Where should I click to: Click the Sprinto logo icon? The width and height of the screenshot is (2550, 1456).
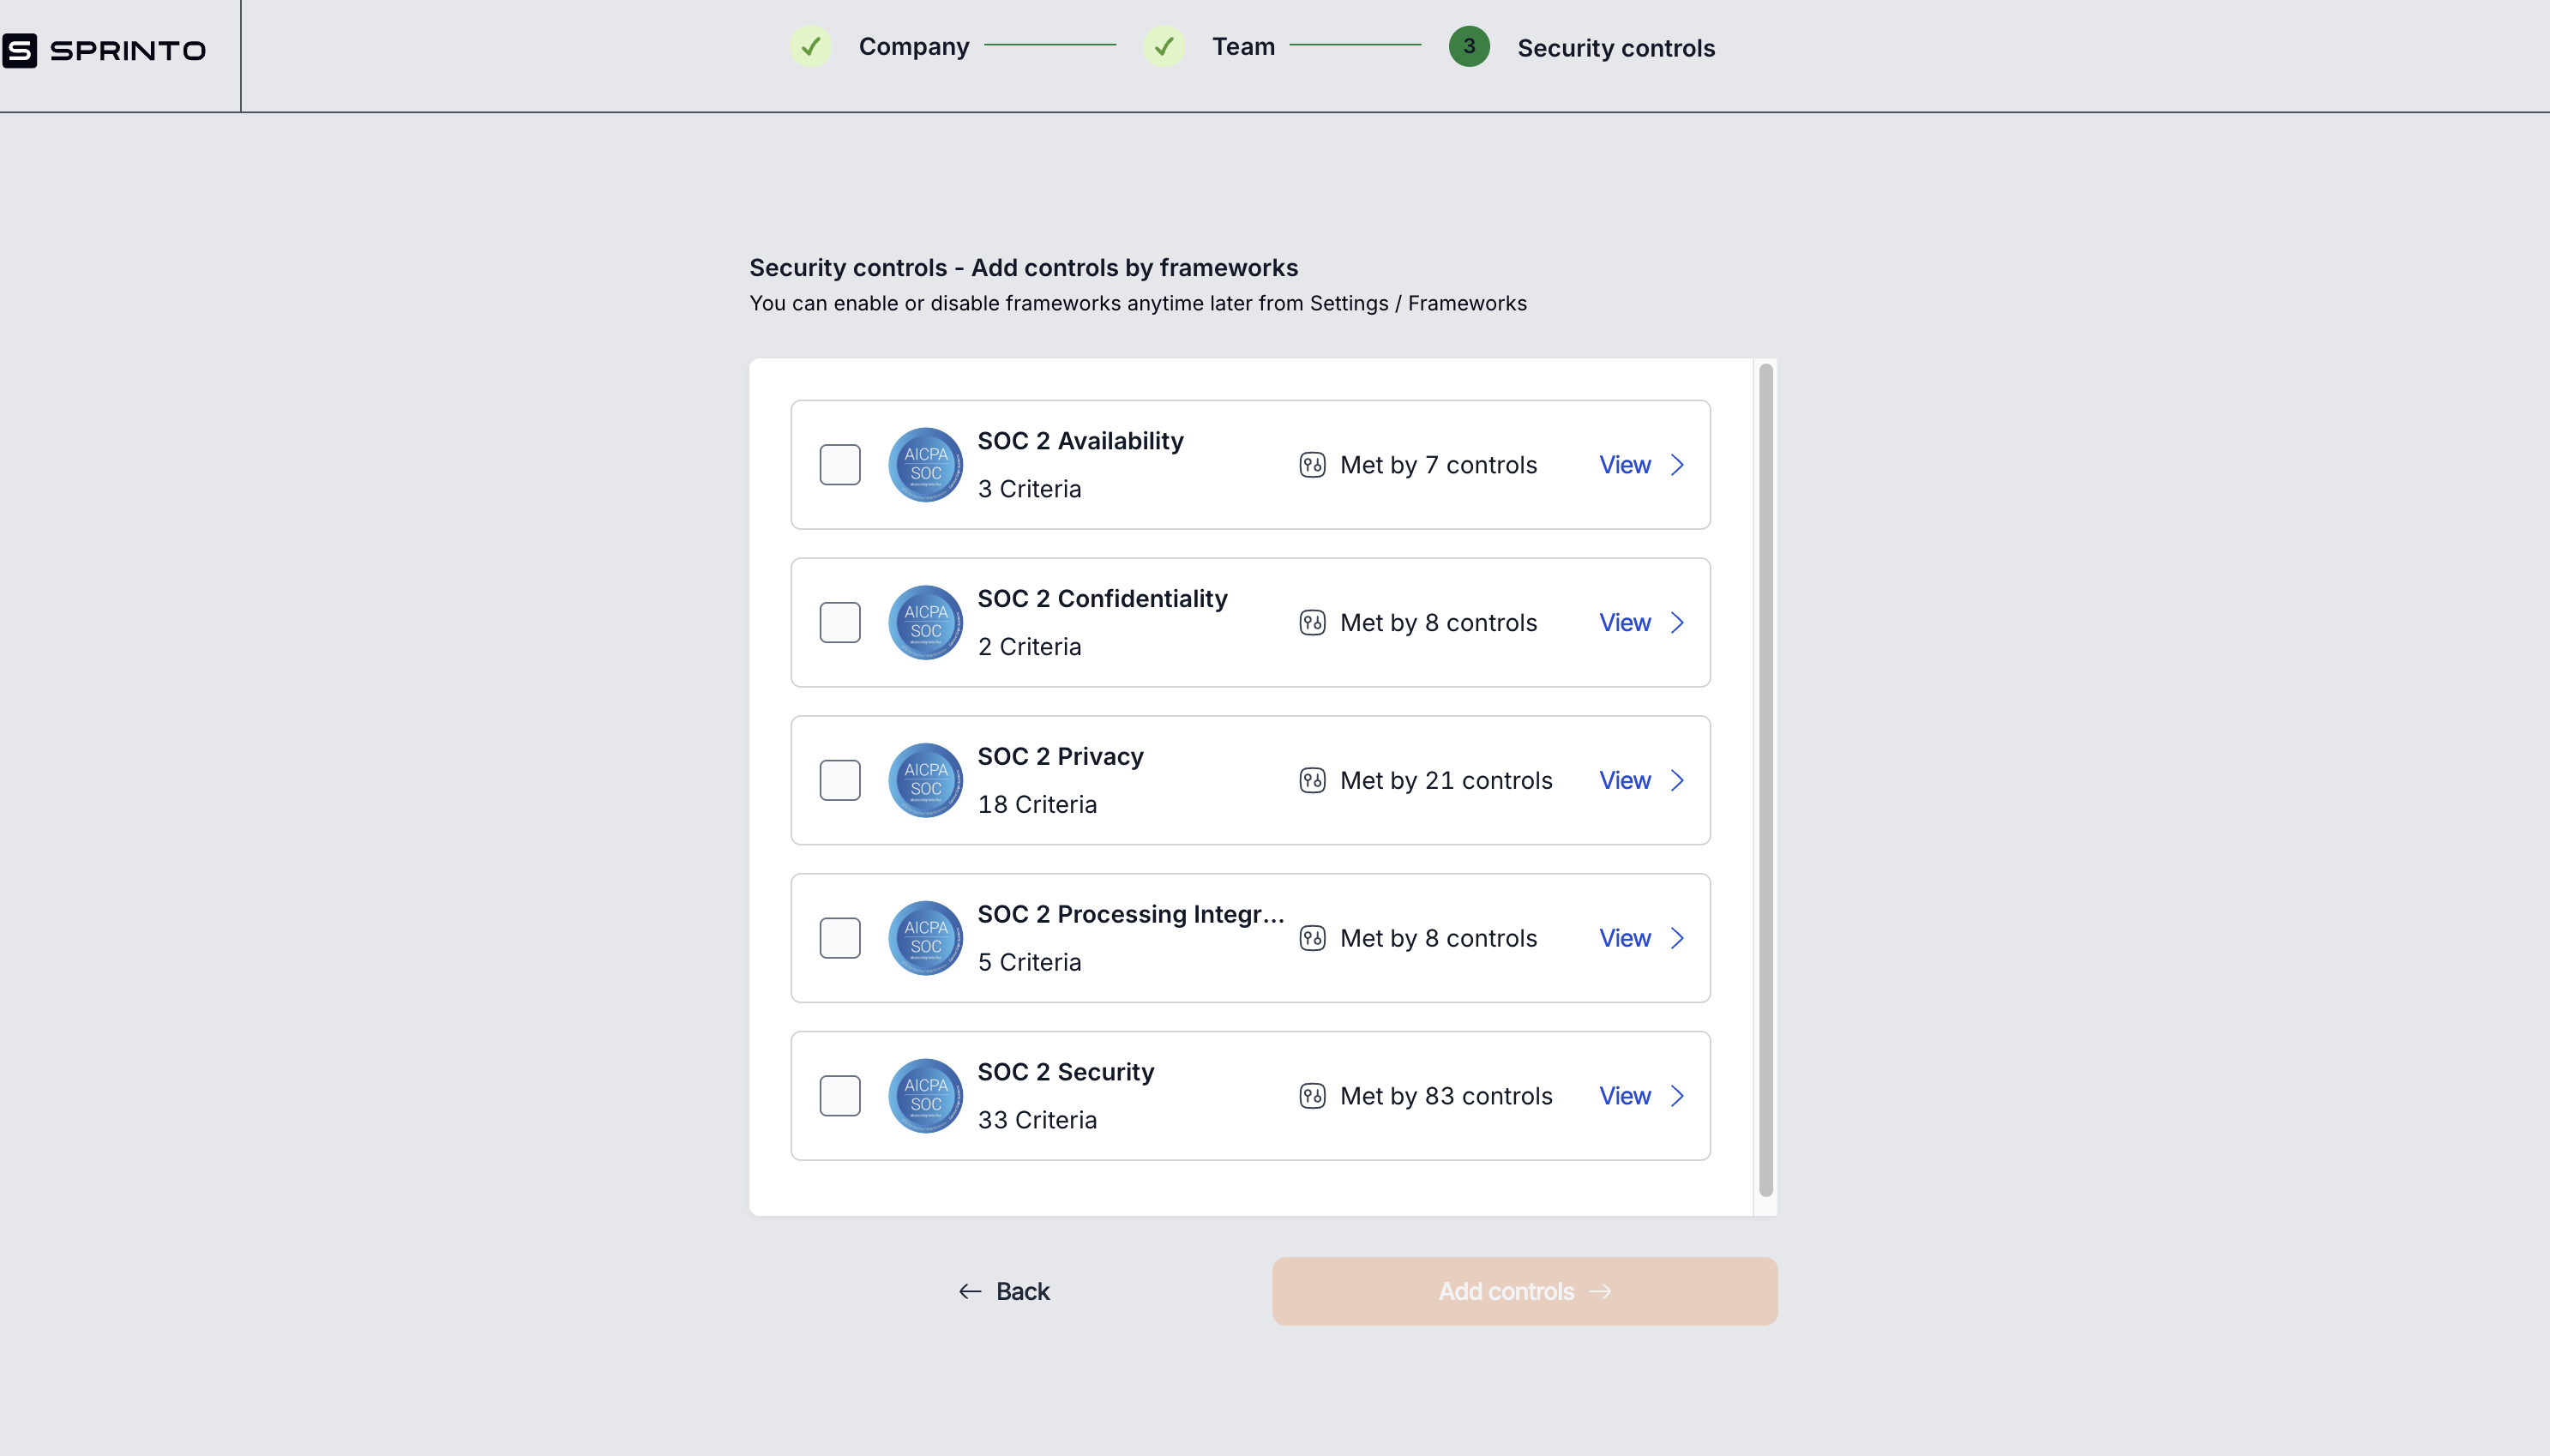coord(20,50)
